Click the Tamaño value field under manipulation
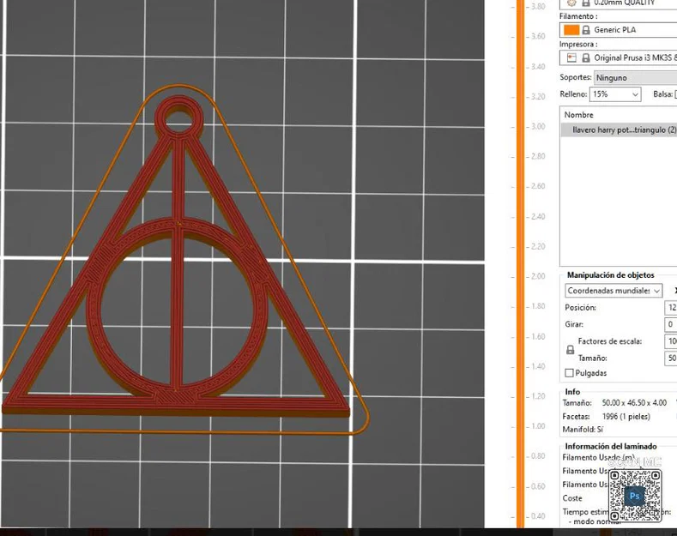 pos(670,358)
